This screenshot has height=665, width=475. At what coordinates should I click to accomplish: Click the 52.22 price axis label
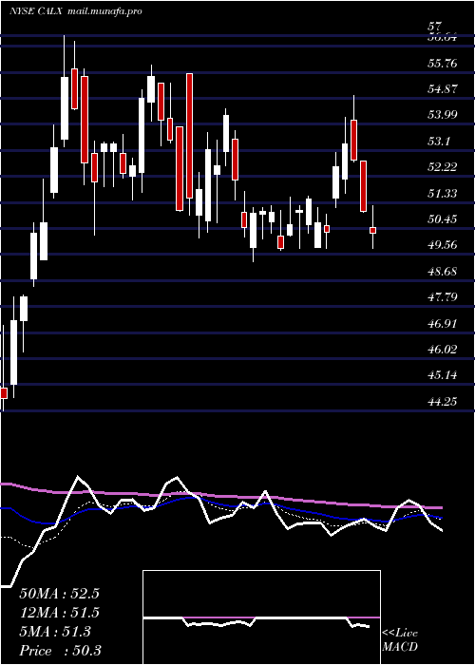(x=443, y=167)
